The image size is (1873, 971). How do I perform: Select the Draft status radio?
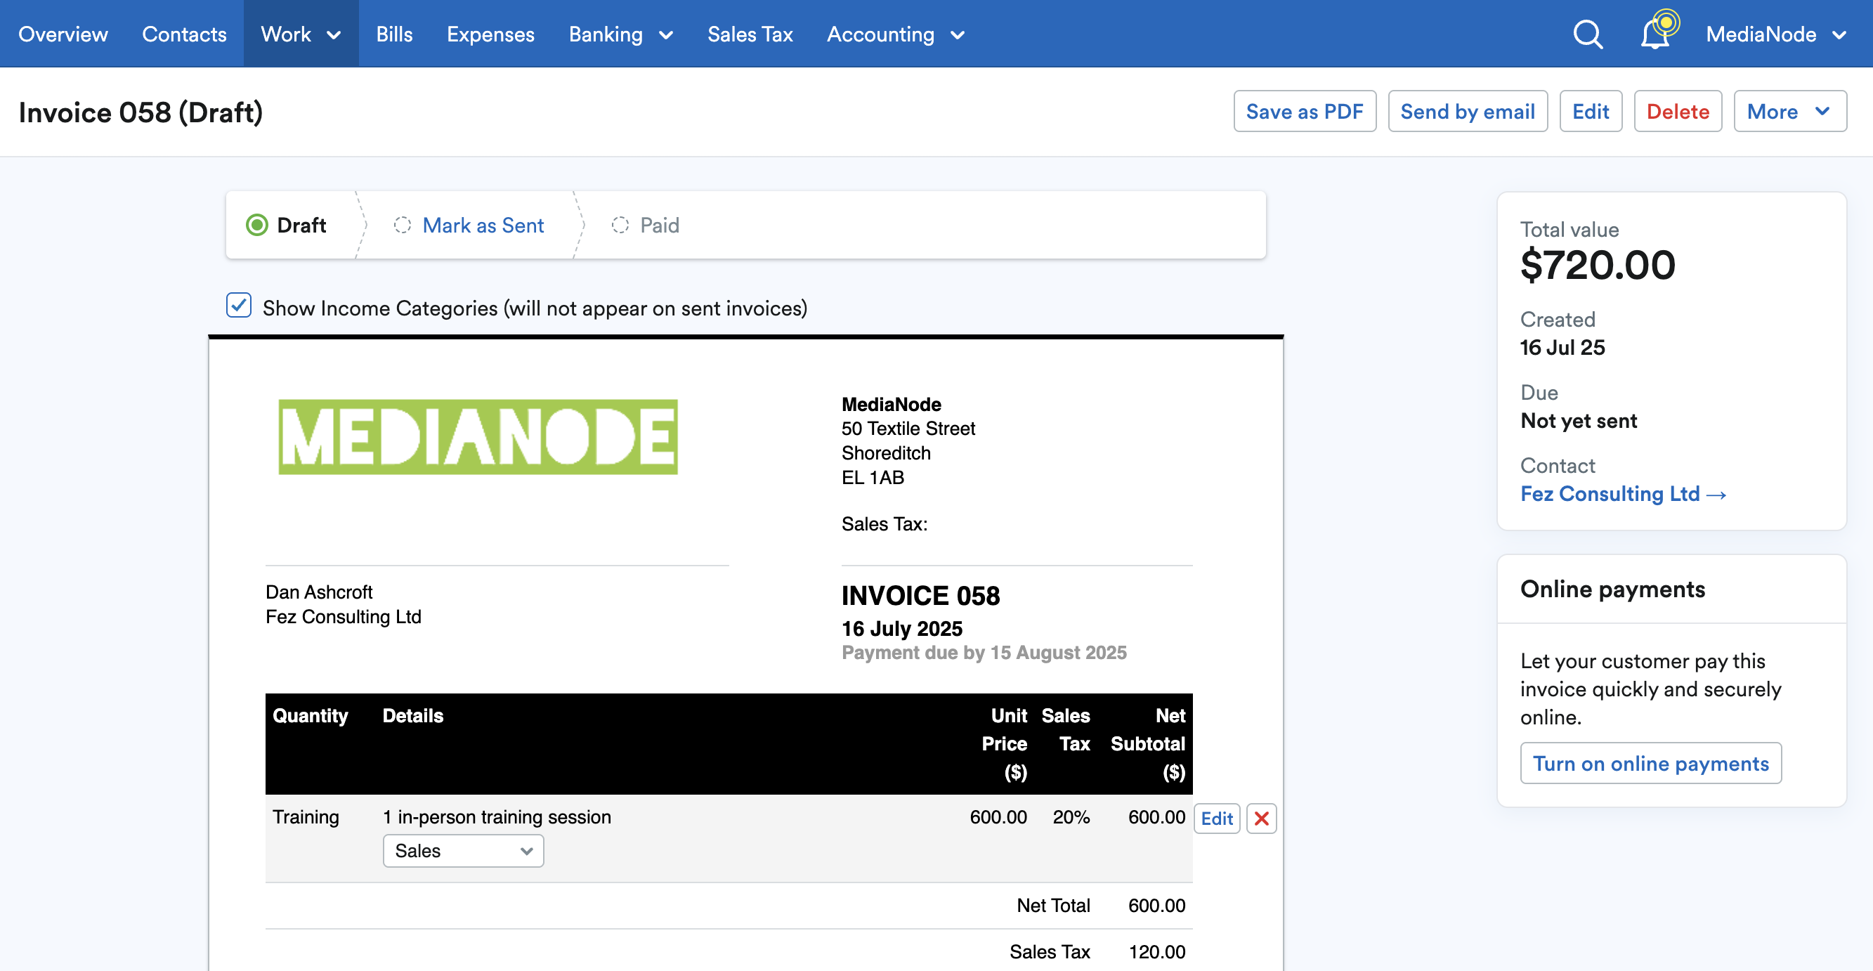(x=258, y=225)
